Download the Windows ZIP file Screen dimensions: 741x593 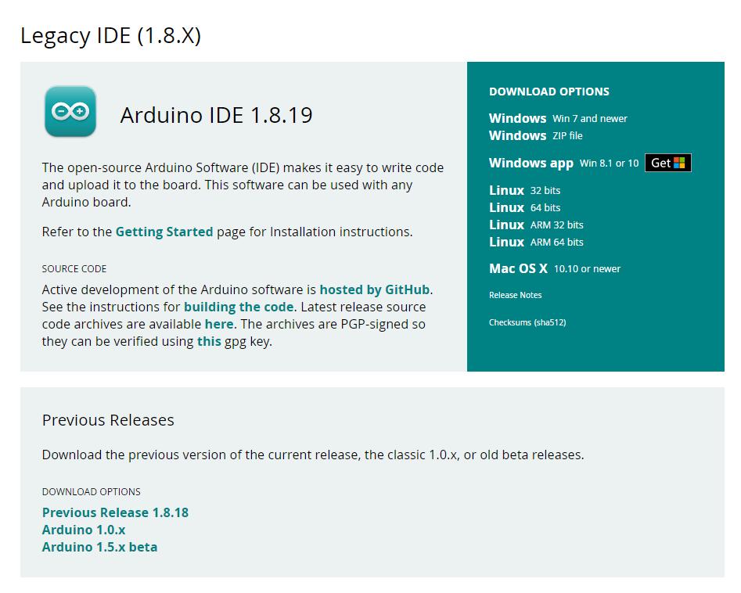535,135
